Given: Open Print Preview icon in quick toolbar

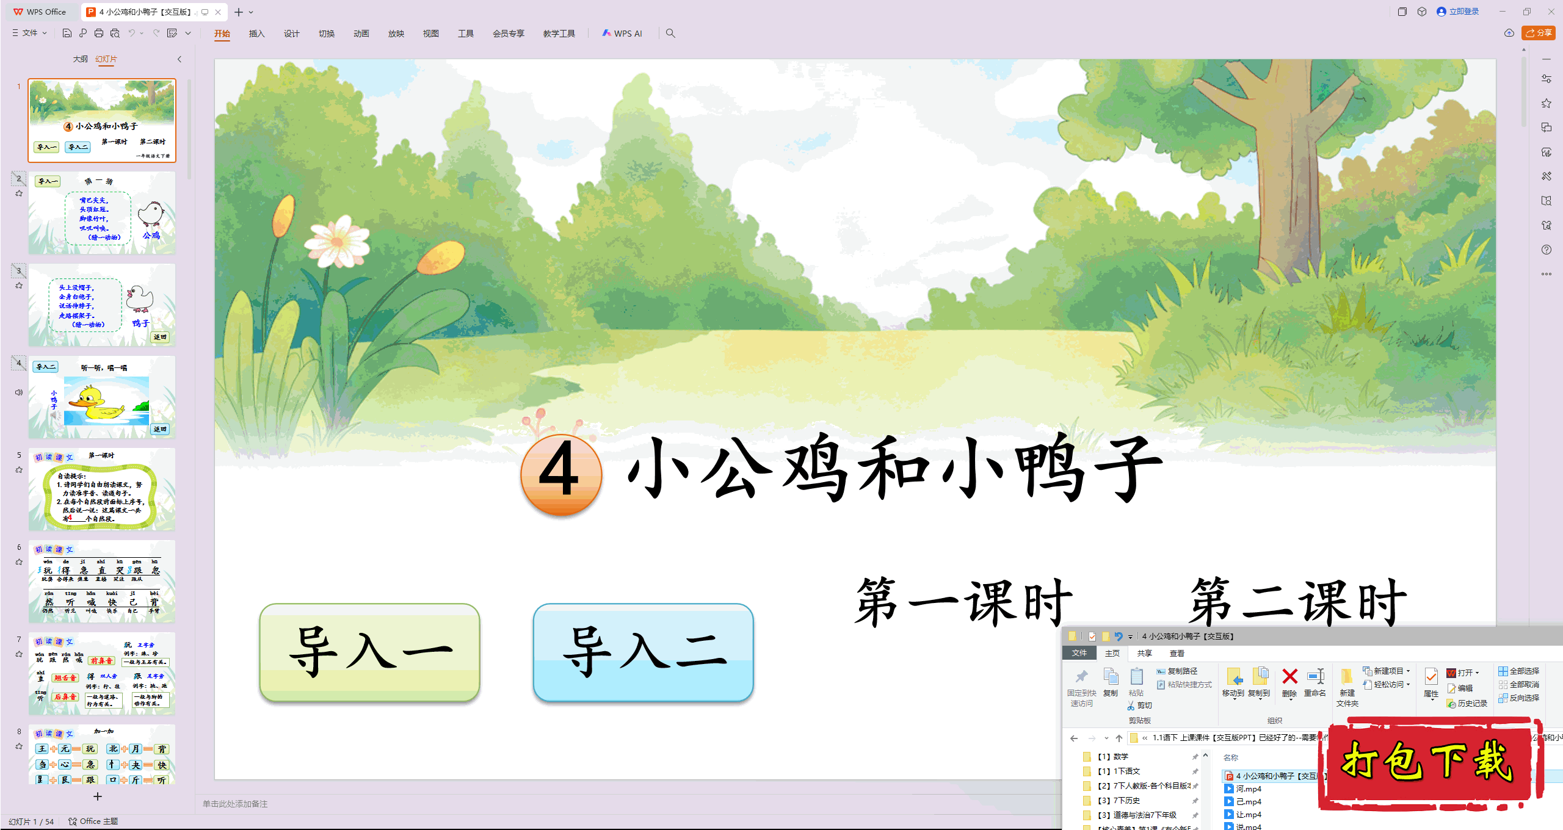Looking at the screenshot, I should (x=115, y=33).
